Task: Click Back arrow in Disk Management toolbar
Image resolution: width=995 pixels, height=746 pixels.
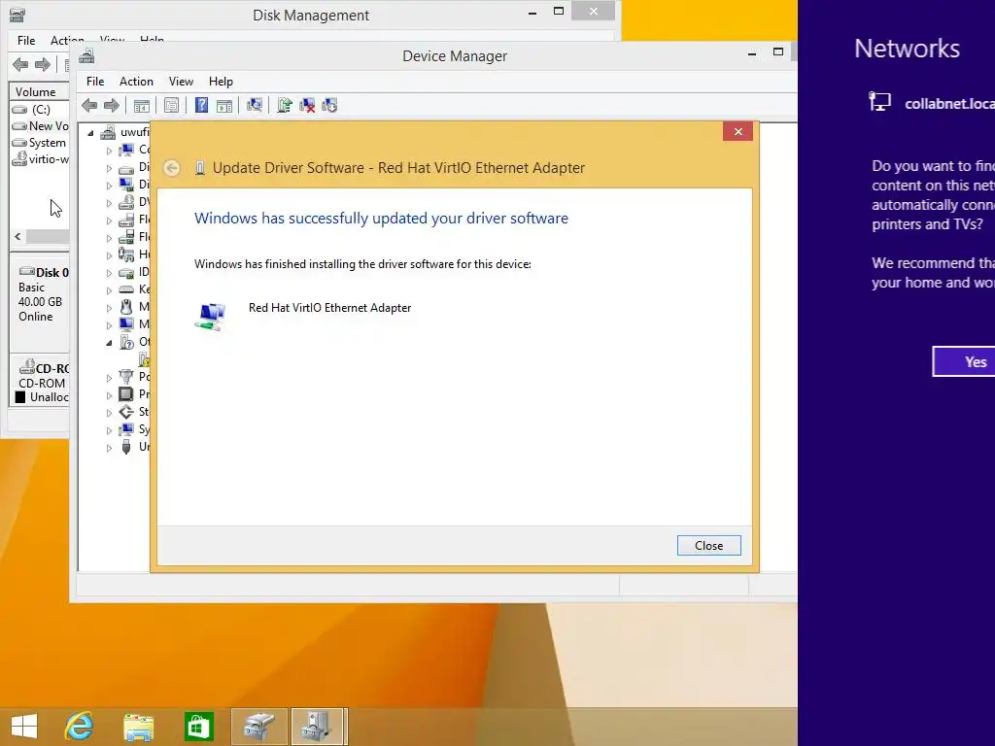Action: pyautogui.click(x=20, y=64)
